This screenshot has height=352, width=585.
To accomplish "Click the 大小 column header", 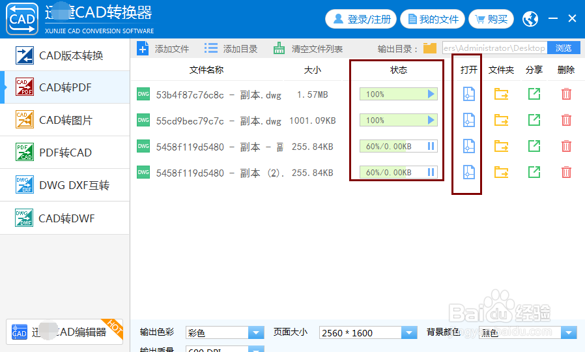I will coord(313,70).
